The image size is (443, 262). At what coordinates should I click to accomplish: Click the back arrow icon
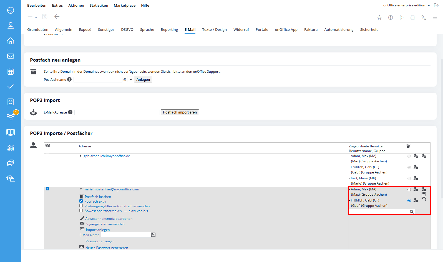pos(57,17)
